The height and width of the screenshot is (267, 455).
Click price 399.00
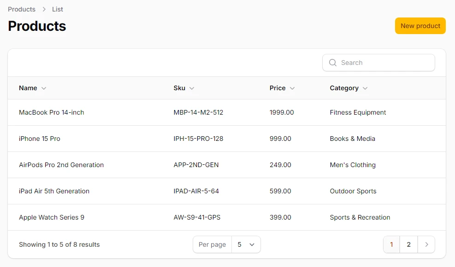tap(280, 217)
